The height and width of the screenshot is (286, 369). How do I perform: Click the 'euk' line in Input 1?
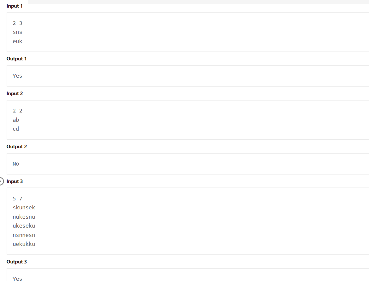point(17,41)
